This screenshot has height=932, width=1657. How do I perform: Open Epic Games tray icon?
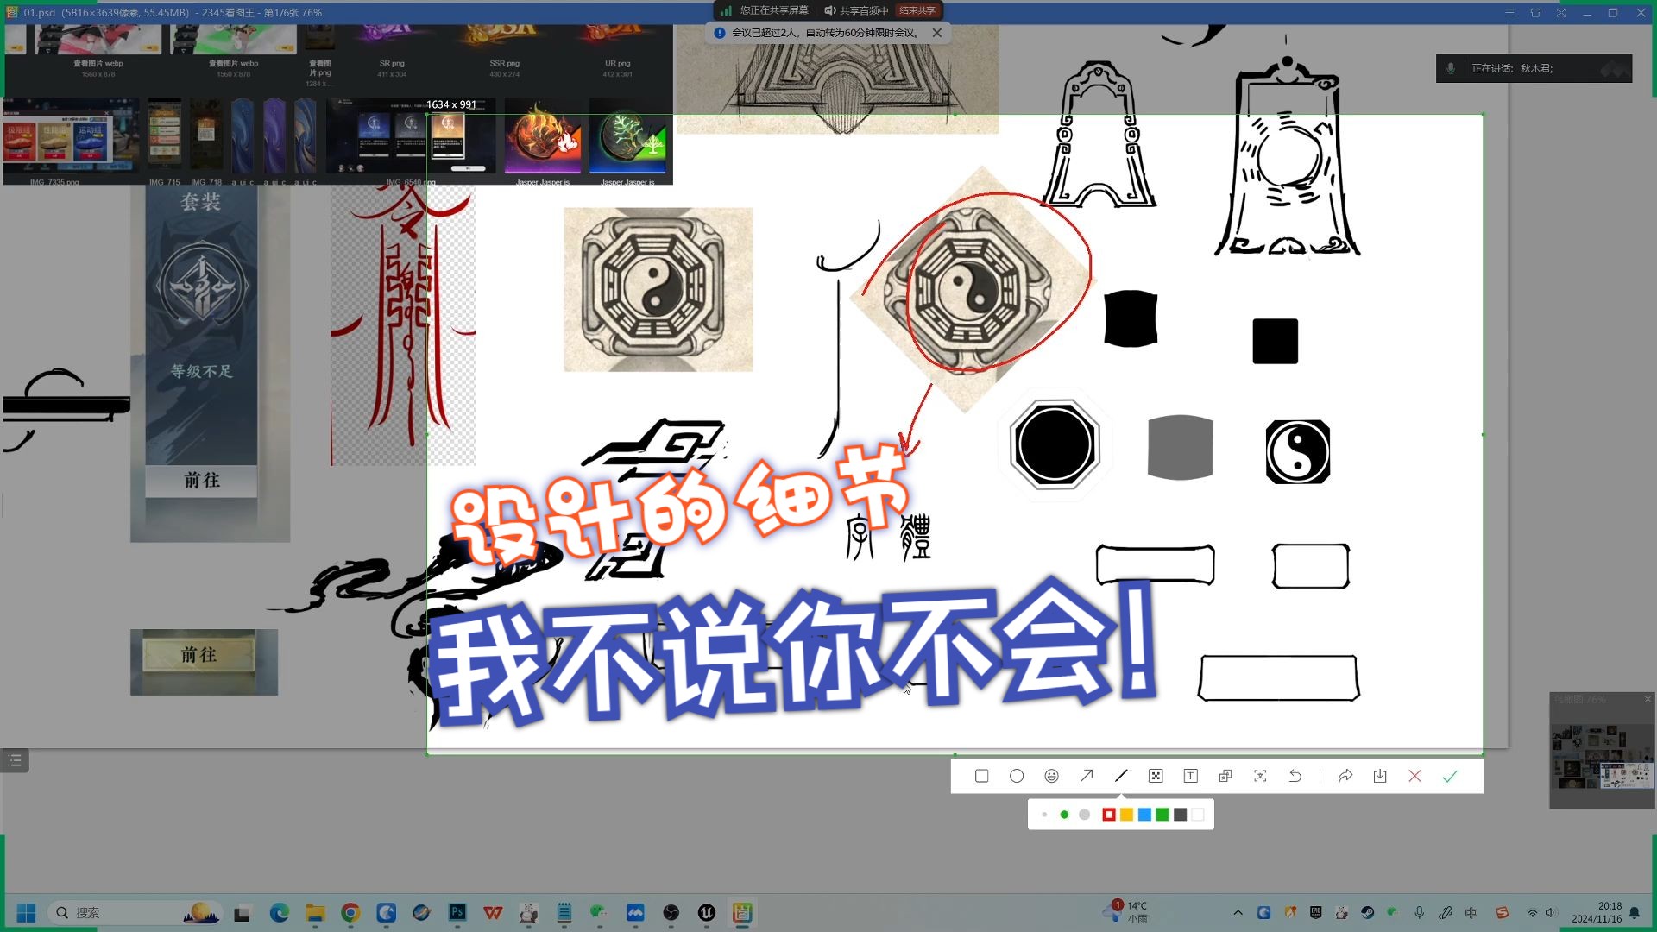point(1315,912)
